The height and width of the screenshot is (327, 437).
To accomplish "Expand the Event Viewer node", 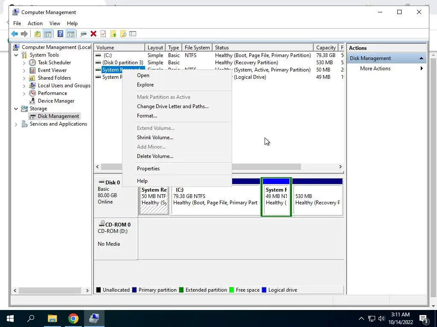I will point(24,70).
